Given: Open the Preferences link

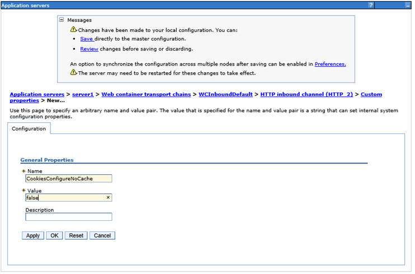Looking at the screenshot, I should (331, 64).
